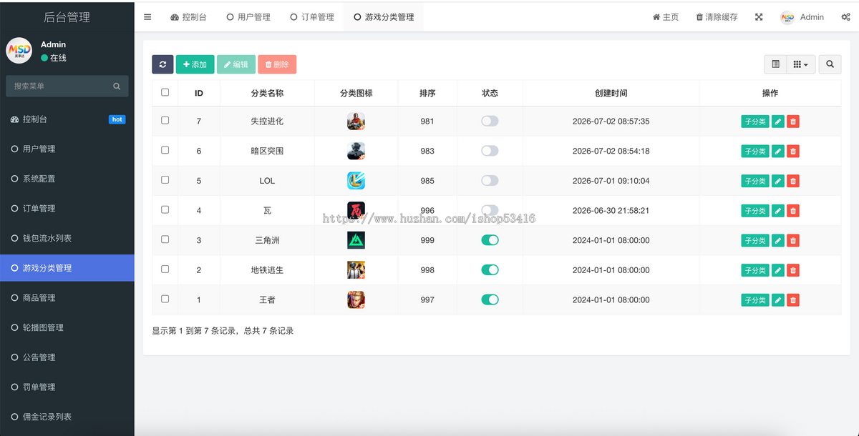Click the MSD avatar logo in sidebar

pyautogui.click(x=19, y=51)
